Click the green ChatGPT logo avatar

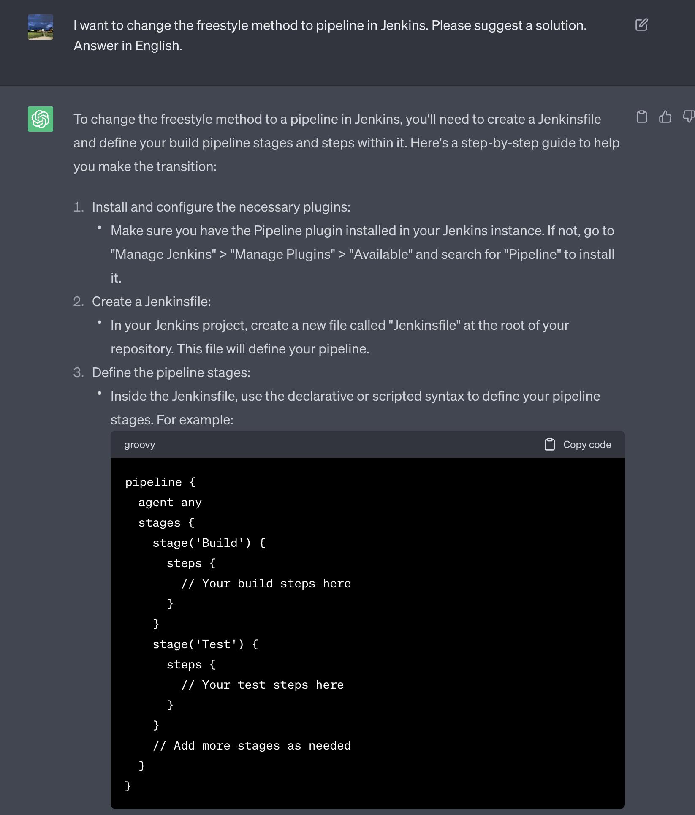point(41,119)
